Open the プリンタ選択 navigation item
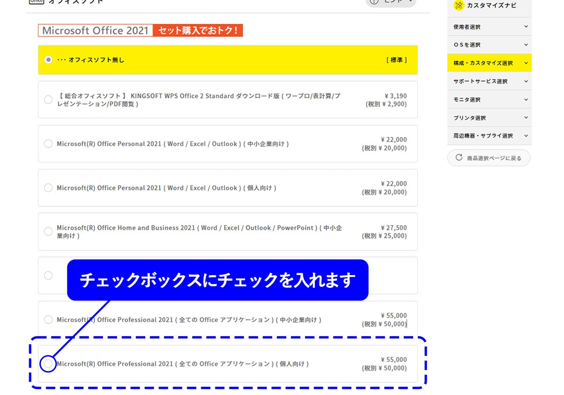 pyautogui.click(x=470, y=118)
